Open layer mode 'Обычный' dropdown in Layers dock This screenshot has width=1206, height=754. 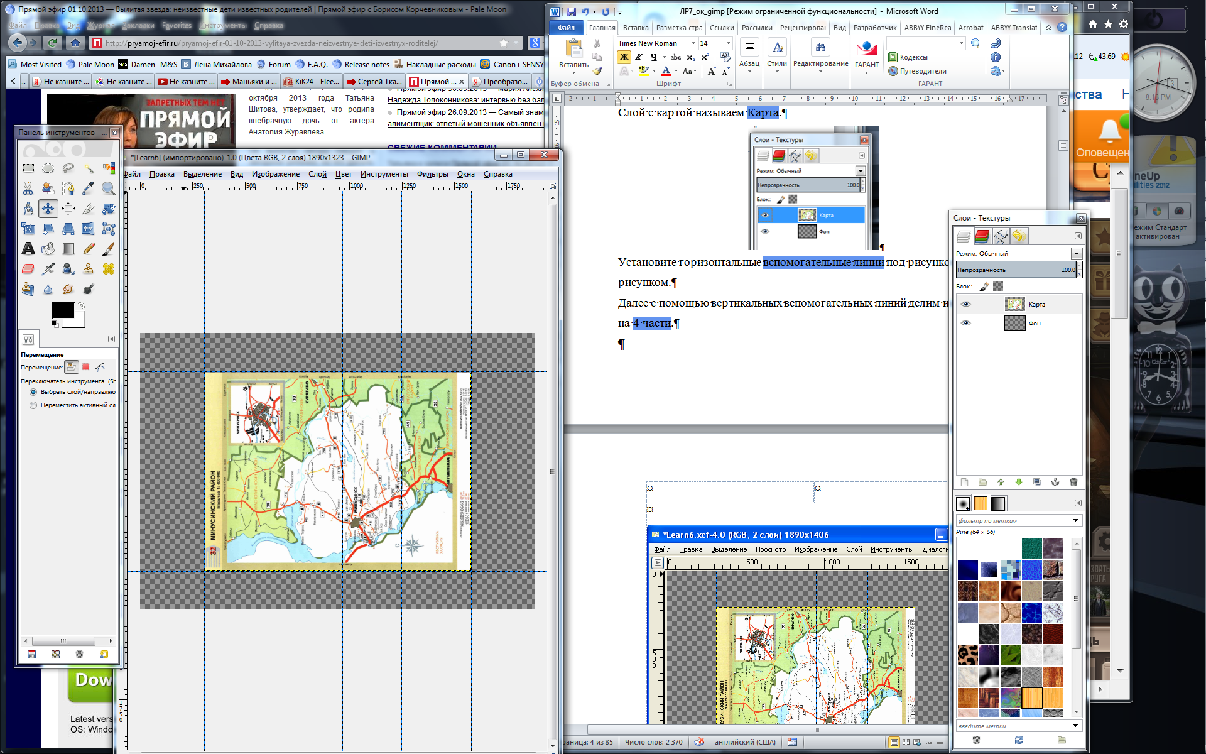1077,253
